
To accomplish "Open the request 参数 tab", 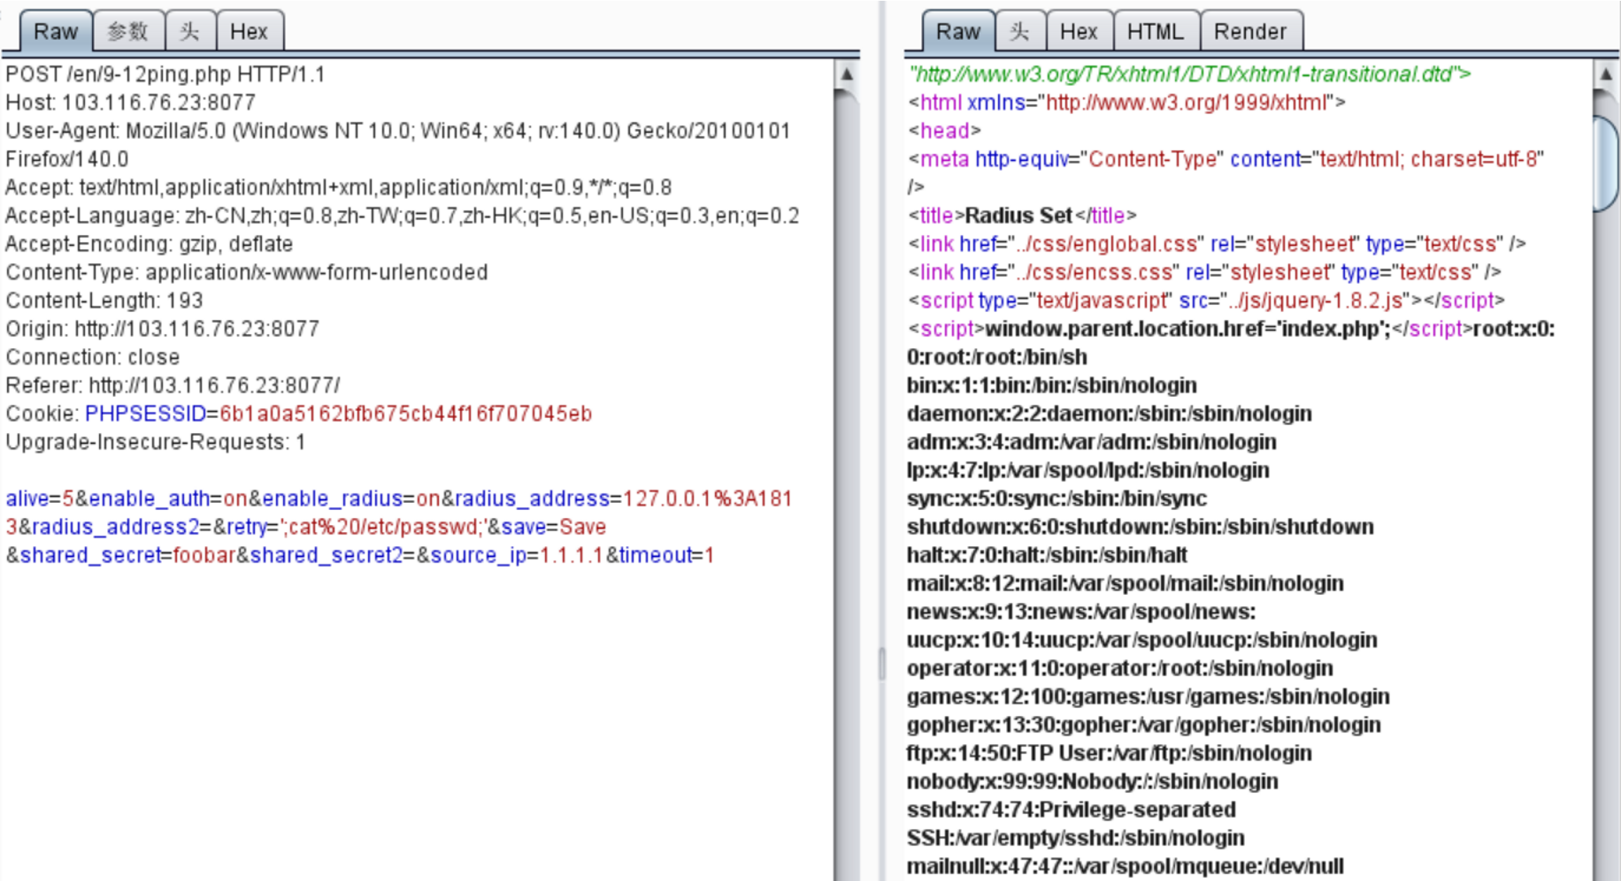I will (x=128, y=31).
